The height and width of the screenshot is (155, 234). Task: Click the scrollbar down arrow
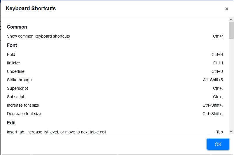click(x=231, y=131)
